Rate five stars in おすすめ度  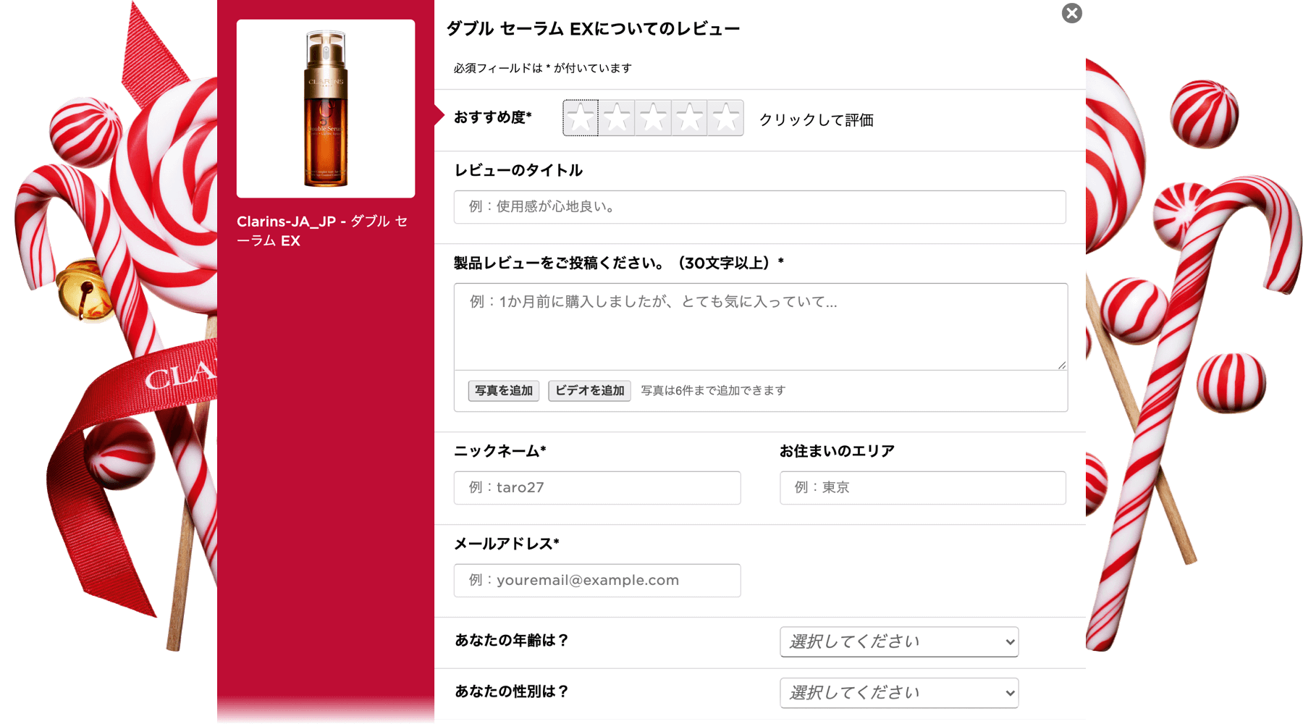click(x=725, y=118)
